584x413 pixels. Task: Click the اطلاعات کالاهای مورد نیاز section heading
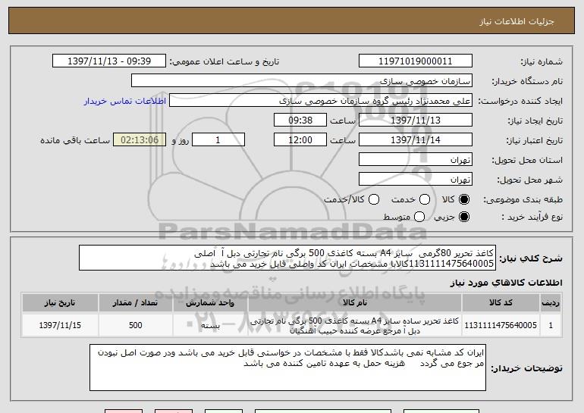[x=506, y=283]
